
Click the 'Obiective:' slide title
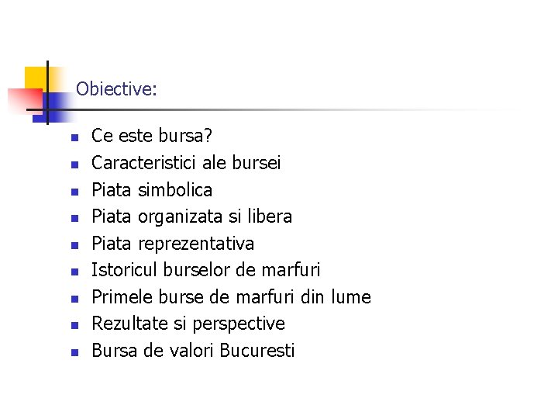(116, 88)
